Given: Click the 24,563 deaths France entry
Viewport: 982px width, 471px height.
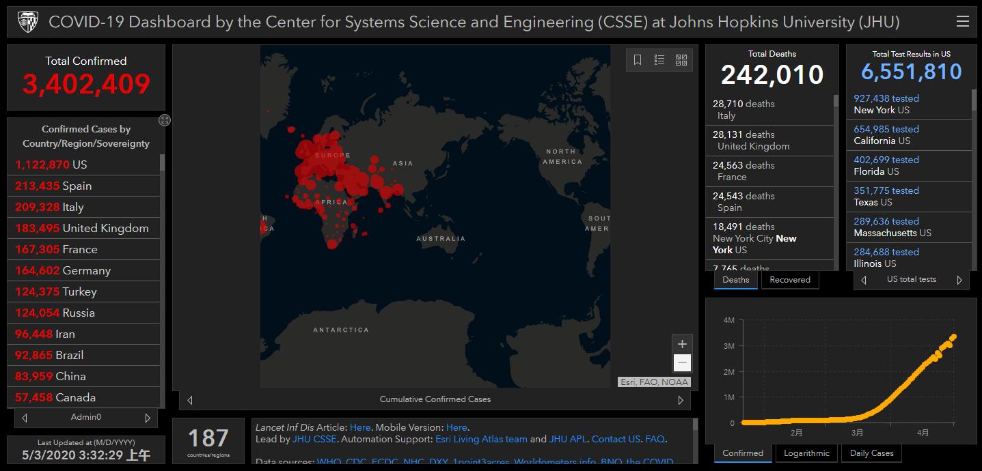Looking at the screenshot, I should pos(769,171).
